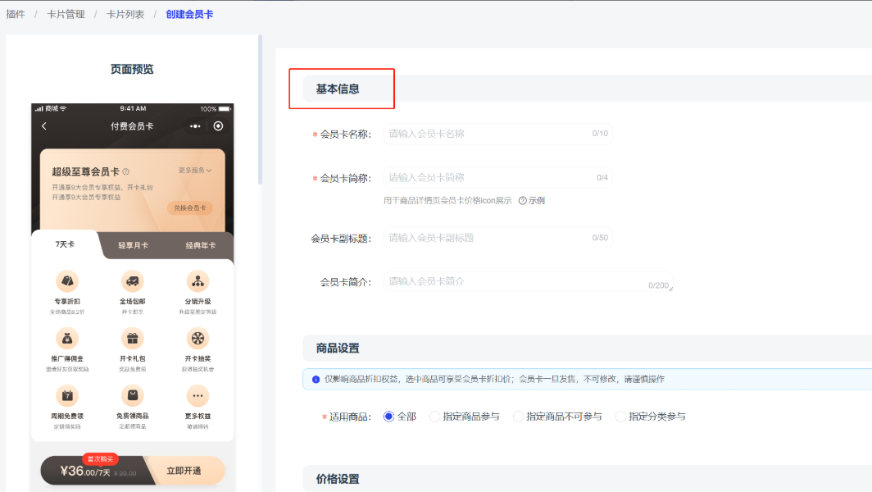Choose 指定分类参与 radio option
Viewport: 872px width, 492px height.
[621, 417]
